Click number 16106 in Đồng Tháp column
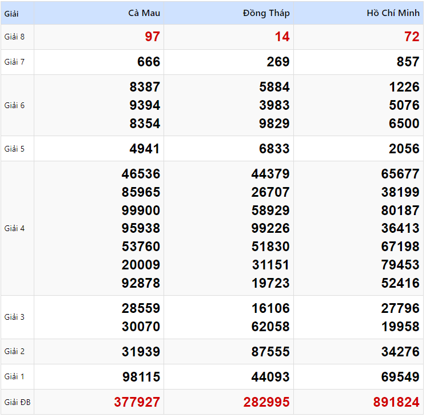The width and height of the screenshot is (426, 417). coord(270,308)
